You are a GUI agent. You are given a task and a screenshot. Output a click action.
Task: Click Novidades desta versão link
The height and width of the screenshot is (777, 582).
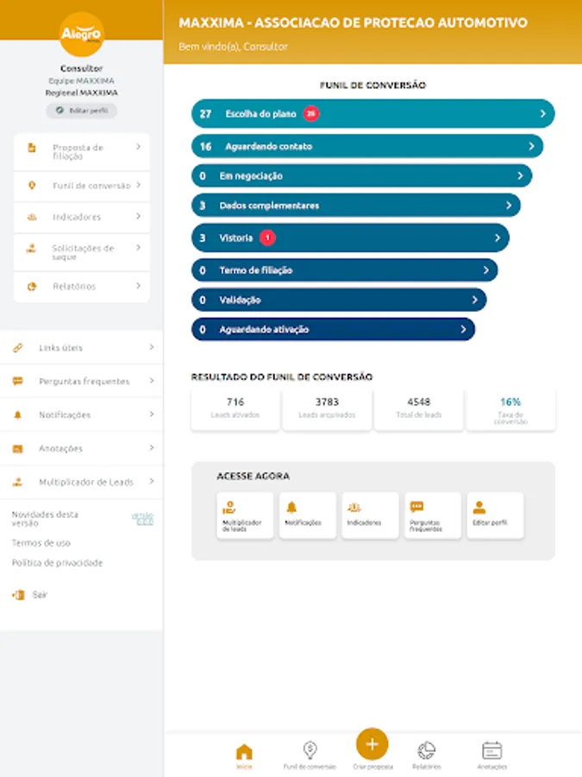45,519
